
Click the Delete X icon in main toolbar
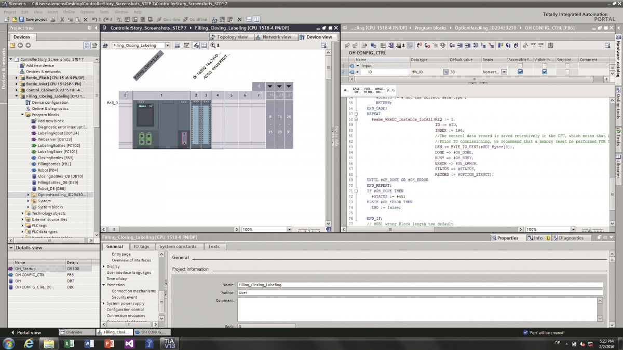tap(85, 20)
